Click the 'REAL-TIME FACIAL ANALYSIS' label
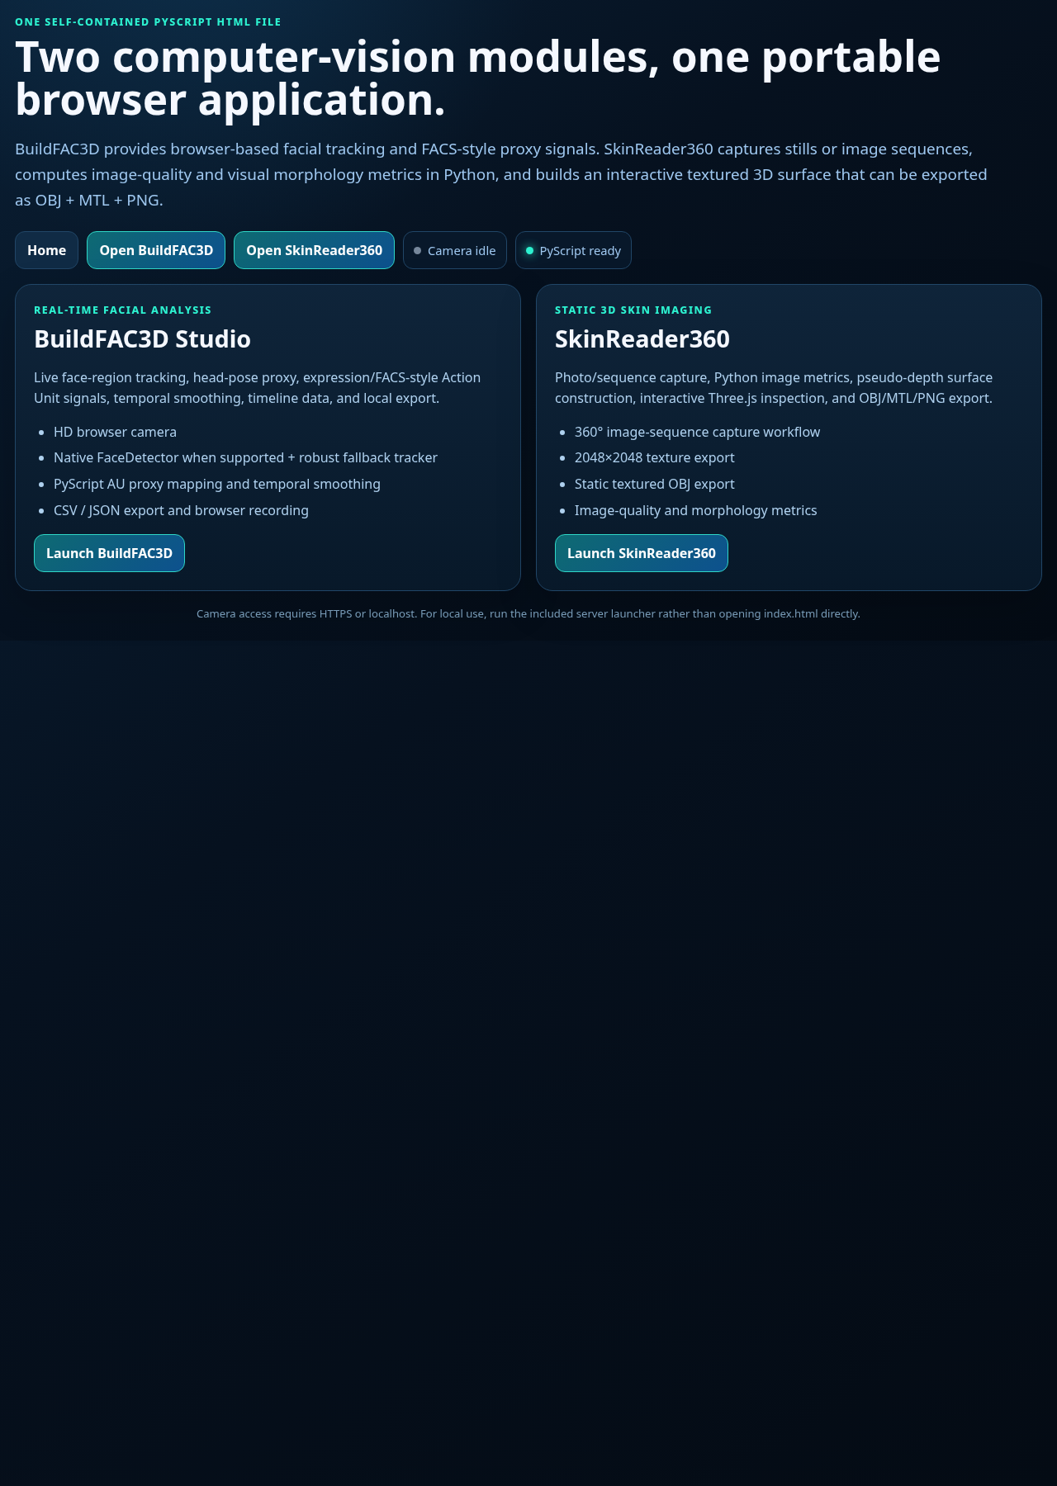This screenshot has width=1057, height=1486. point(122,310)
